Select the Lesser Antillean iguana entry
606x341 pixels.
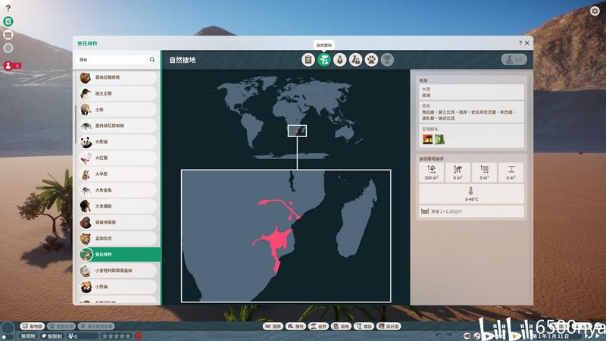pos(118,271)
